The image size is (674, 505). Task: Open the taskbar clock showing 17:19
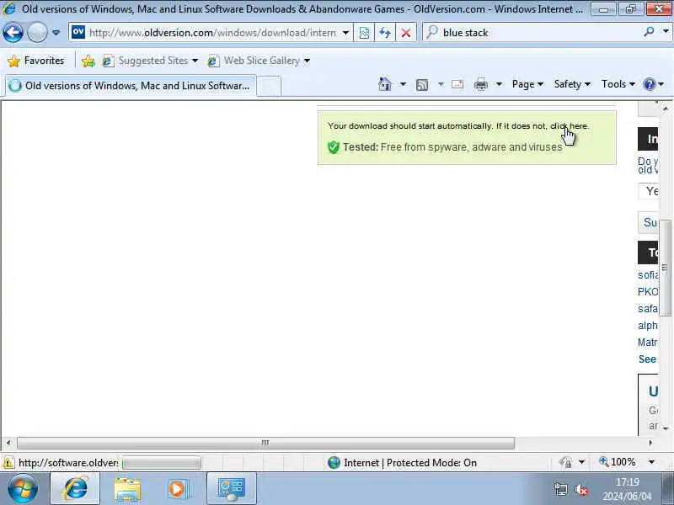(x=627, y=489)
